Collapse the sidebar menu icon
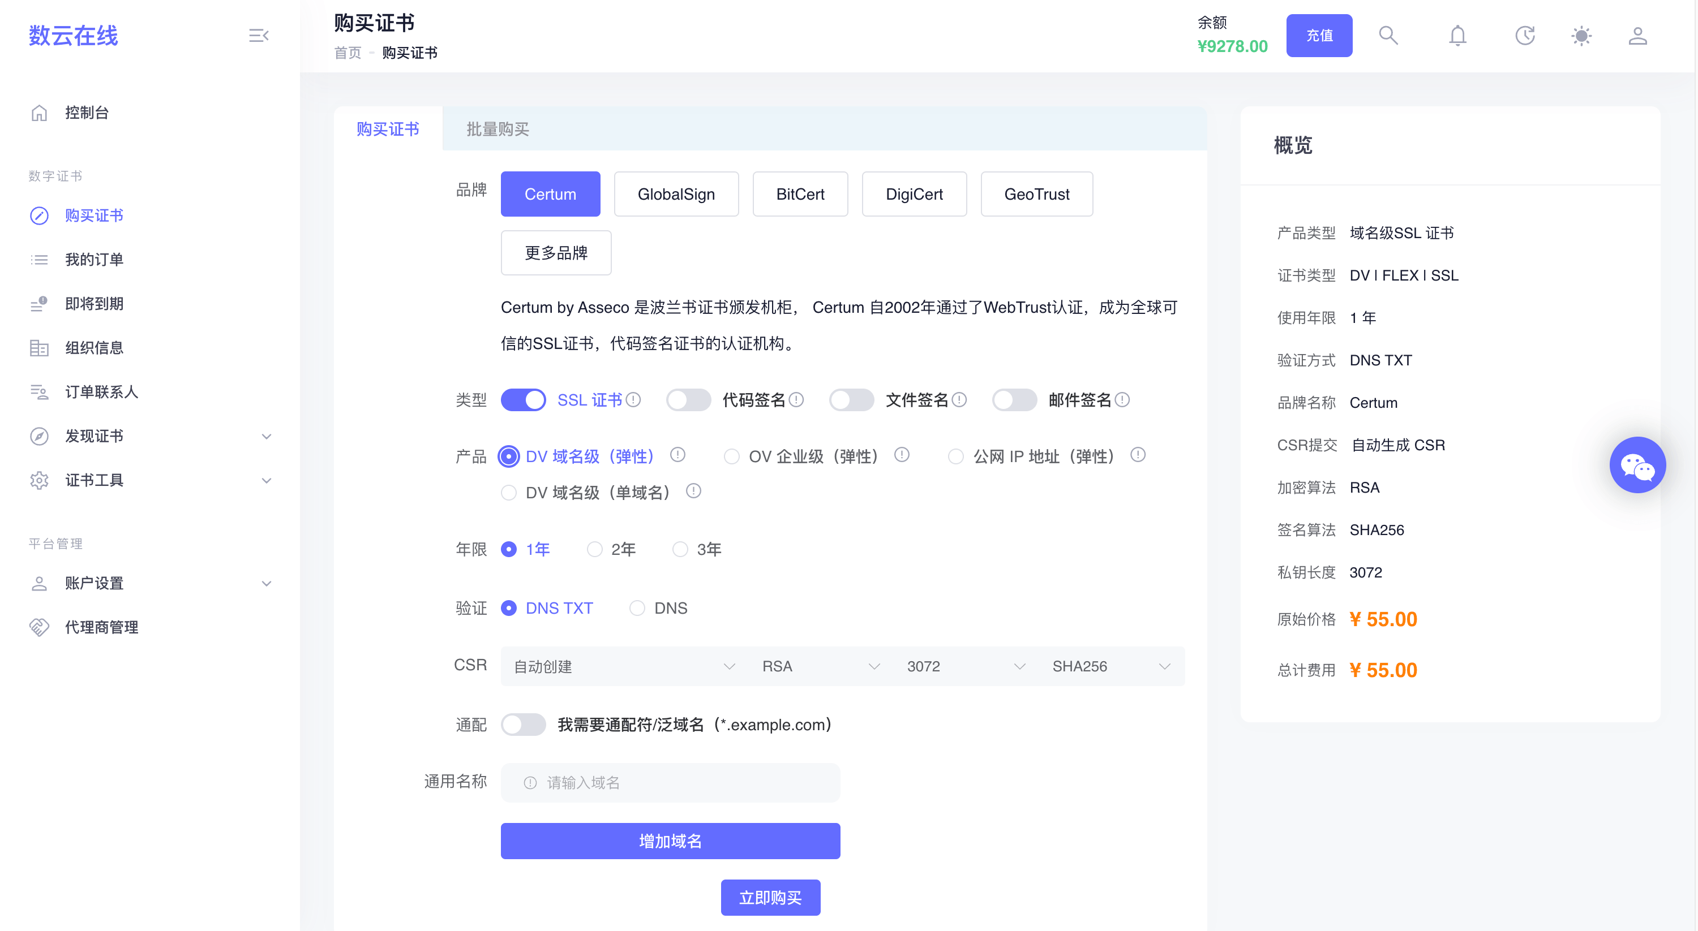 click(x=259, y=36)
